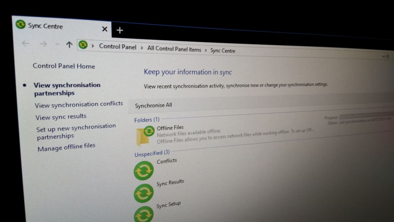The height and width of the screenshot is (222, 394).
Task: Select the Offline Files folder icon
Action: (x=145, y=136)
